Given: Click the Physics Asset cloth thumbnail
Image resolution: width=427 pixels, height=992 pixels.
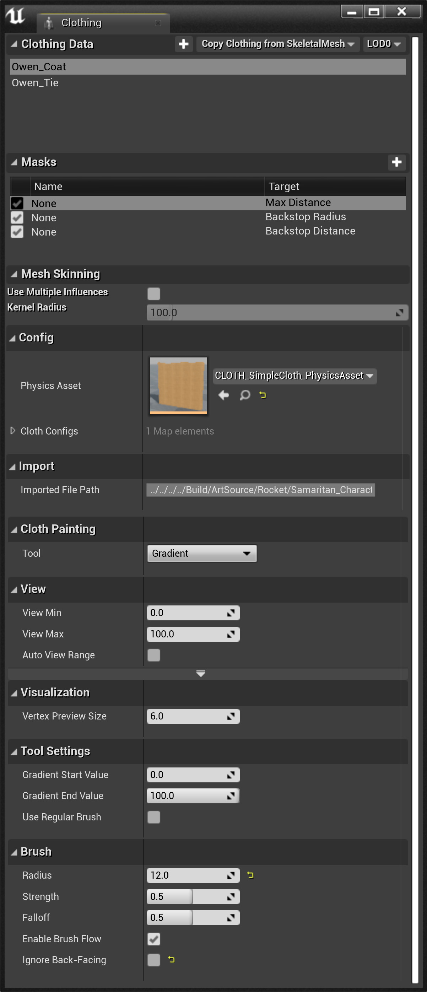Looking at the screenshot, I should [x=178, y=386].
